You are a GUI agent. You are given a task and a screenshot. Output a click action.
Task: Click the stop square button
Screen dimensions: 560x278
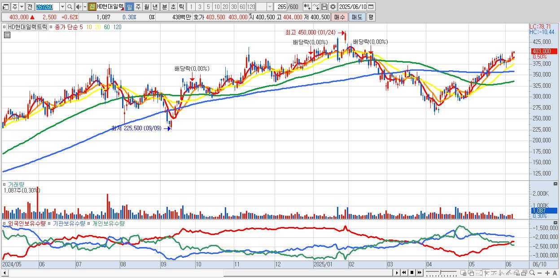click(x=412, y=273)
